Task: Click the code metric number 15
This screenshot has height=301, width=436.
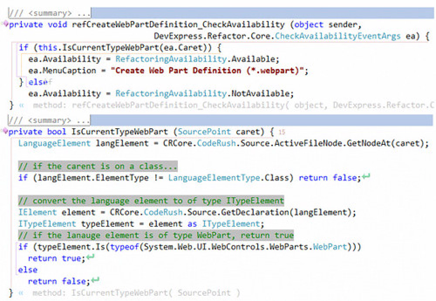Action: click(282, 132)
